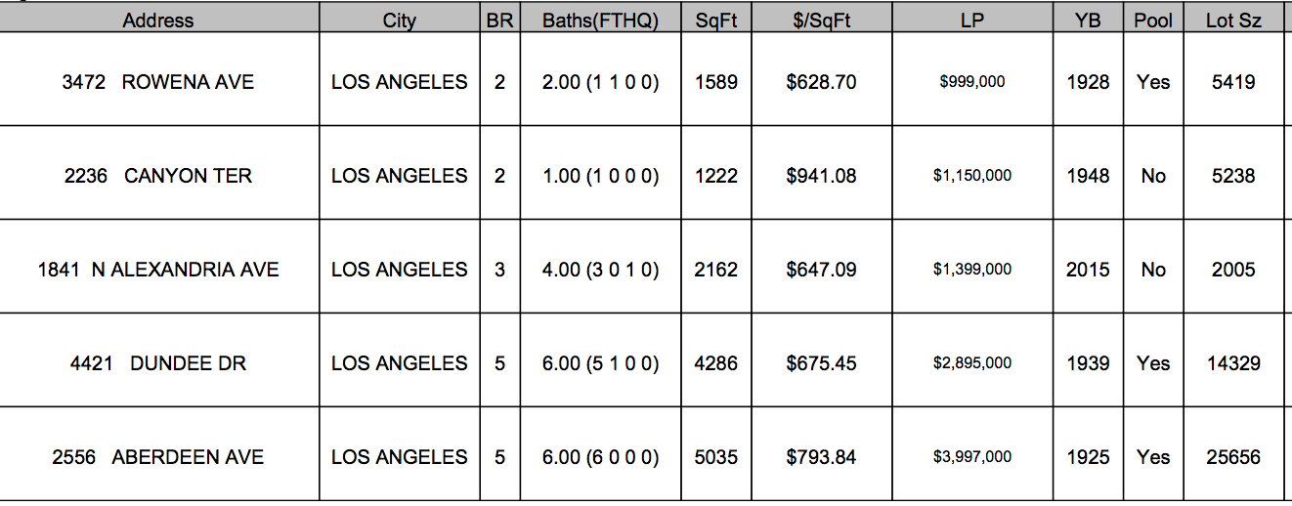The image size is (1292, 506).
Task: Open the 3472 ROWENA AVE listing
Action: 157,82
